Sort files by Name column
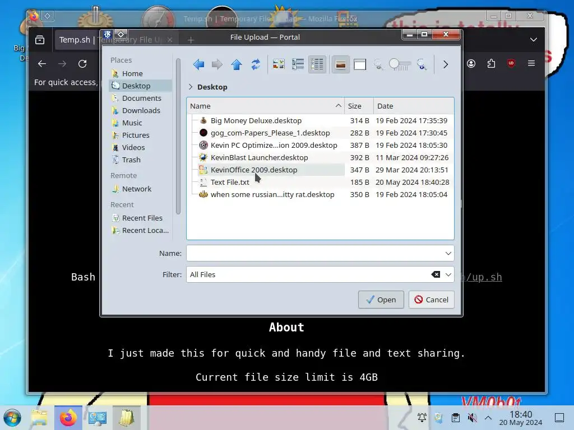The image size is (574, 430). click(265, 106)
